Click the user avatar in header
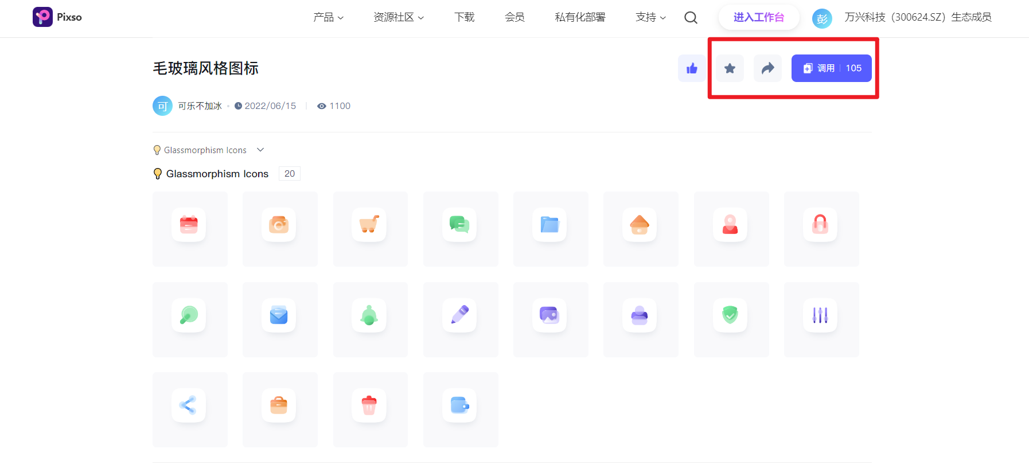This screenshot has height=472, width=1029. pos(822,18)
